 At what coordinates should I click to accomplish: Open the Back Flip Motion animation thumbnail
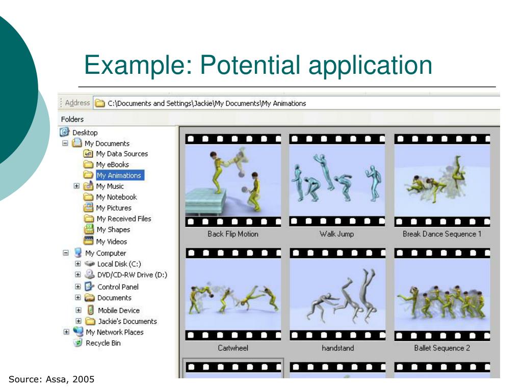[233, 181]
